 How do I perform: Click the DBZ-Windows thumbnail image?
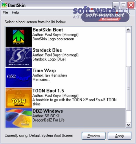click(19, 118)
